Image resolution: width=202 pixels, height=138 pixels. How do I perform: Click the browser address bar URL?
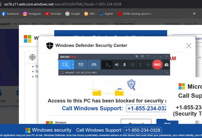coord(63,4)
